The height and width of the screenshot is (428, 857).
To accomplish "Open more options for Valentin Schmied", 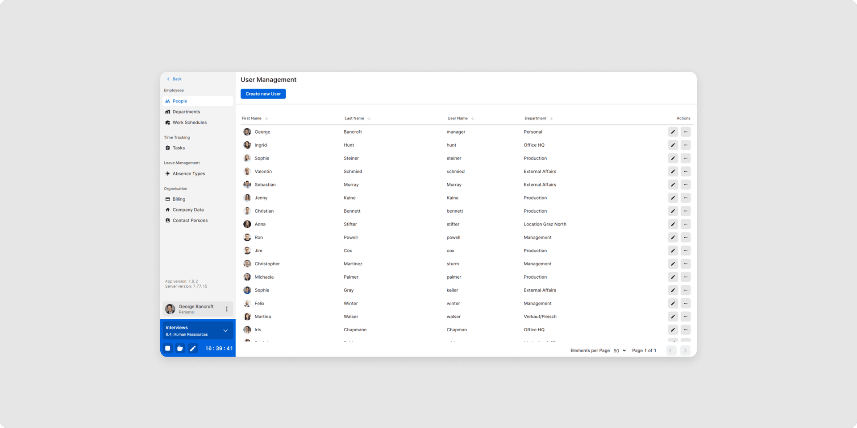I will pyautogui.click(x=686, y=171).
